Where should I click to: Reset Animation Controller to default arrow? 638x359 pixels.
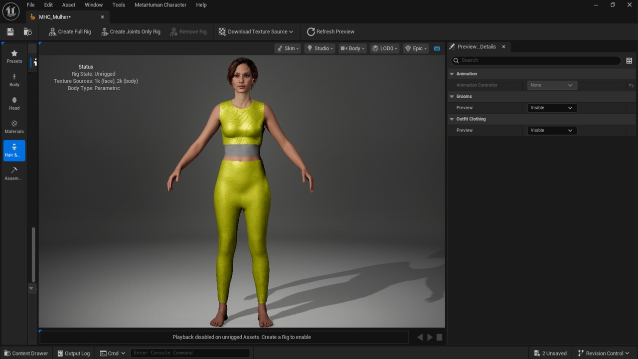pos(631,85)
